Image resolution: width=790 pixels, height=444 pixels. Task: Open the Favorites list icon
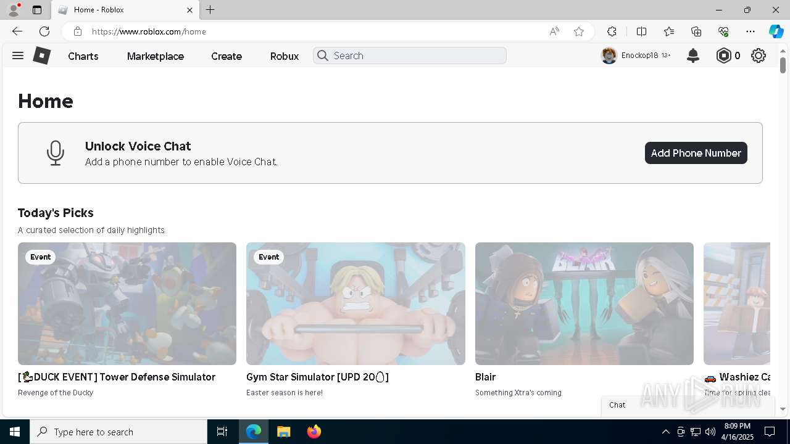click(669, 31)
